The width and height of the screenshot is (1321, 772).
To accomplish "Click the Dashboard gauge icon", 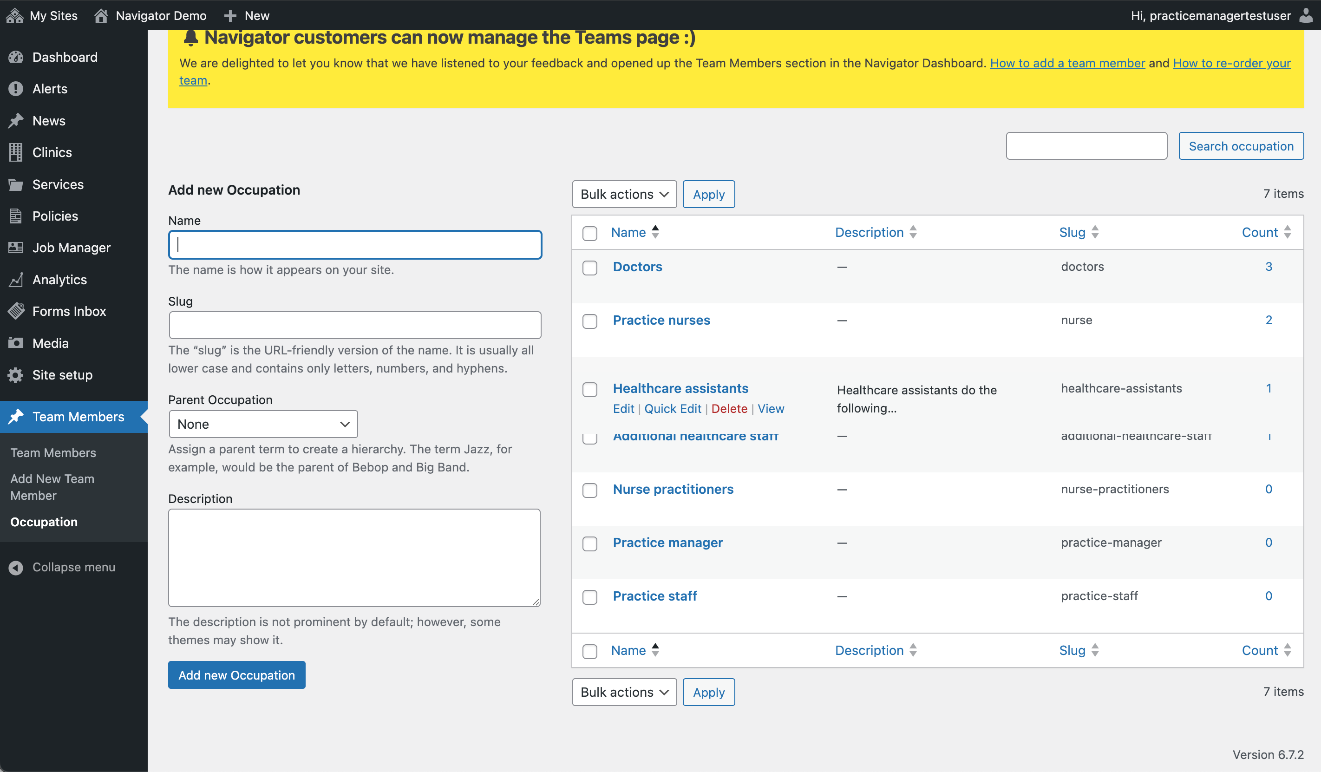I will point(16,57).
